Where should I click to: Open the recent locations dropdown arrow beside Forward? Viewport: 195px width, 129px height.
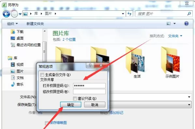[20, 14]
